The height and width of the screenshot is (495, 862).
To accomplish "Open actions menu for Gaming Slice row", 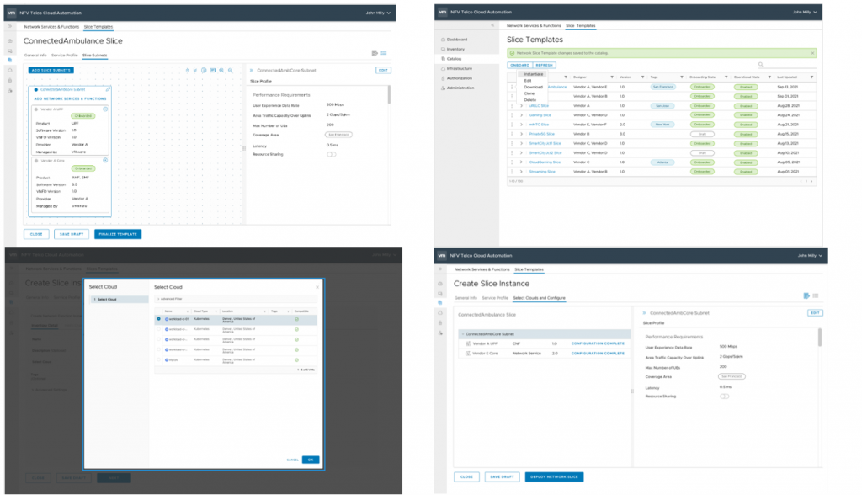I will pyautogui.click(x=513, y=115).
